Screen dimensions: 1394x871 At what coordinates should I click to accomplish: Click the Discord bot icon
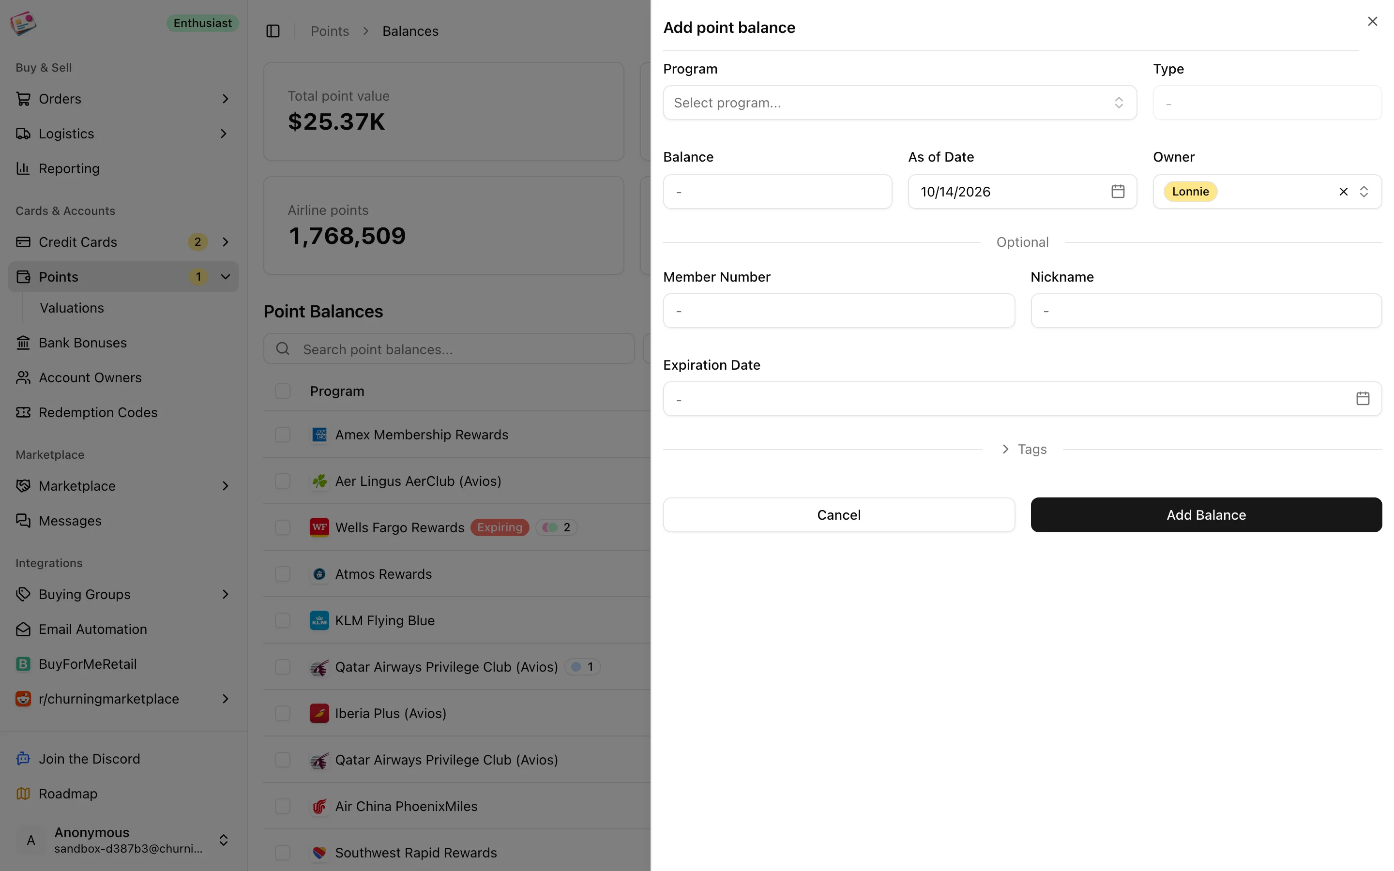tap(23, 759)
